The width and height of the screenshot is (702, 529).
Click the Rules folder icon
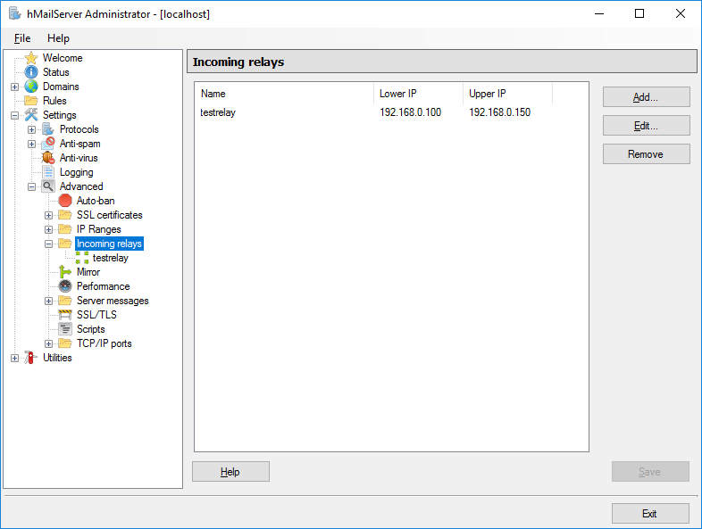[x=31, y=101]
